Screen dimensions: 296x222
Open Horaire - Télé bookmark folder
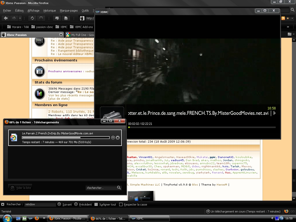(18, 27)
